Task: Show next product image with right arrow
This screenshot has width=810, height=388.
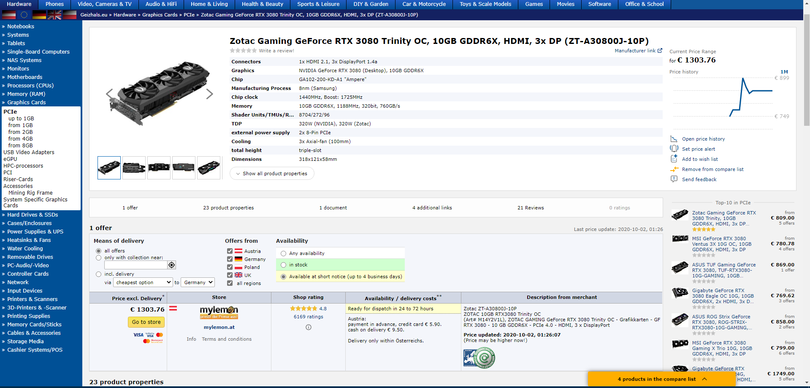Action: coord(209,94)
